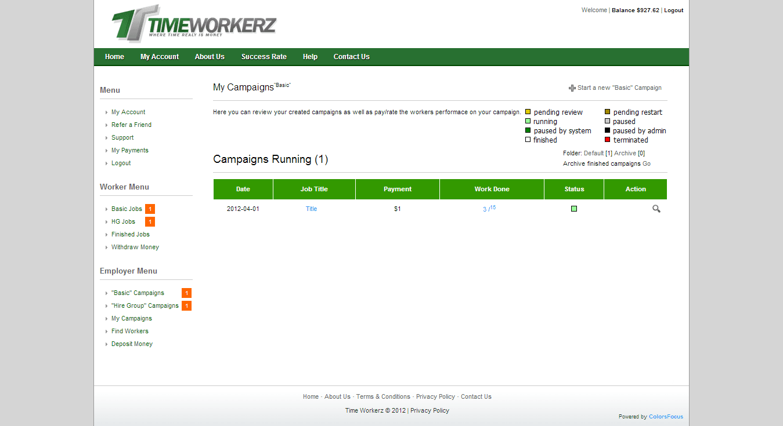Go to Home in the green navigation bar
This screenshot has width=783, height=426.
[114, 57]
